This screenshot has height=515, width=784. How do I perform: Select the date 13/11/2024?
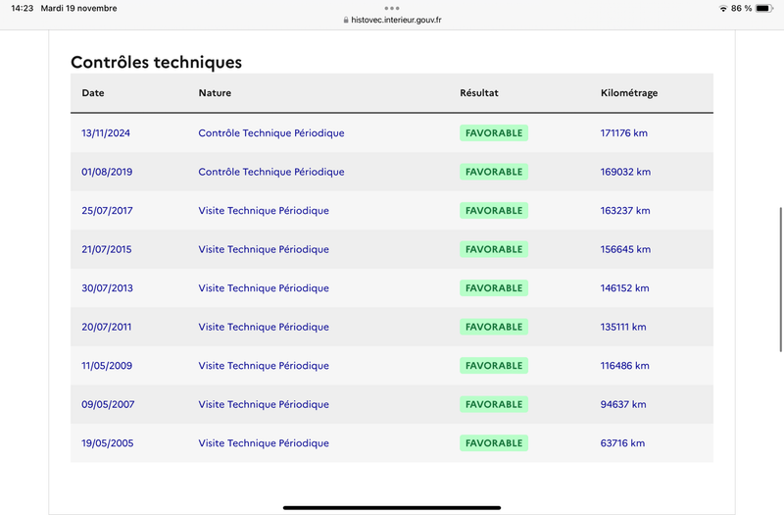click(x=106, y=133)
